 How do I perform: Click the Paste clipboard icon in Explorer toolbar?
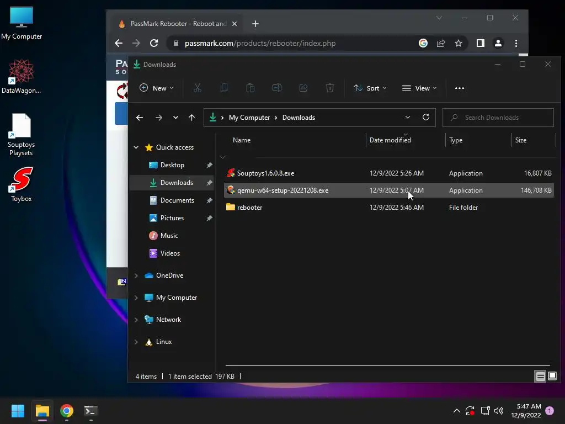(250, 88)
